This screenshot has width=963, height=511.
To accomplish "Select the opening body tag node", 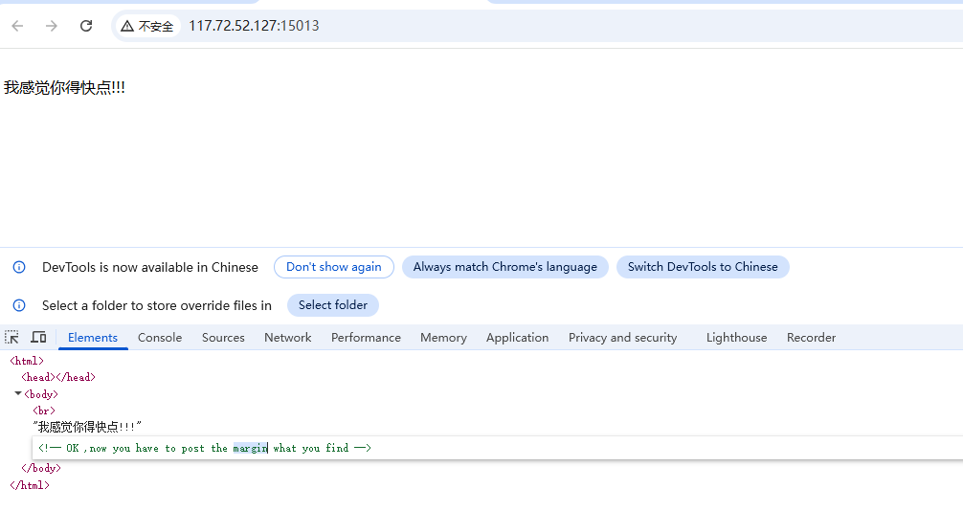I will [41, 394].
